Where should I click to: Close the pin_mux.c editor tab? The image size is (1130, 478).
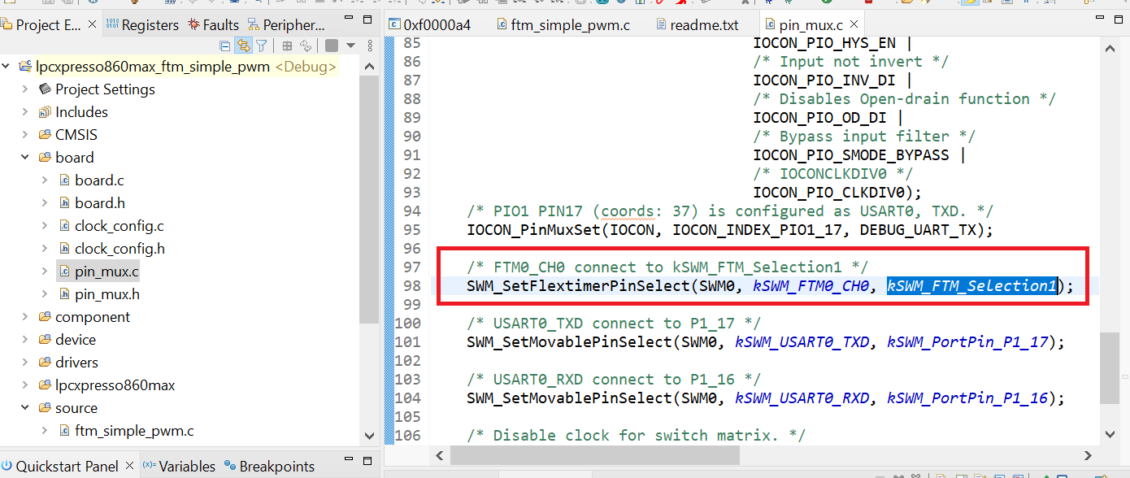(854, 25)
